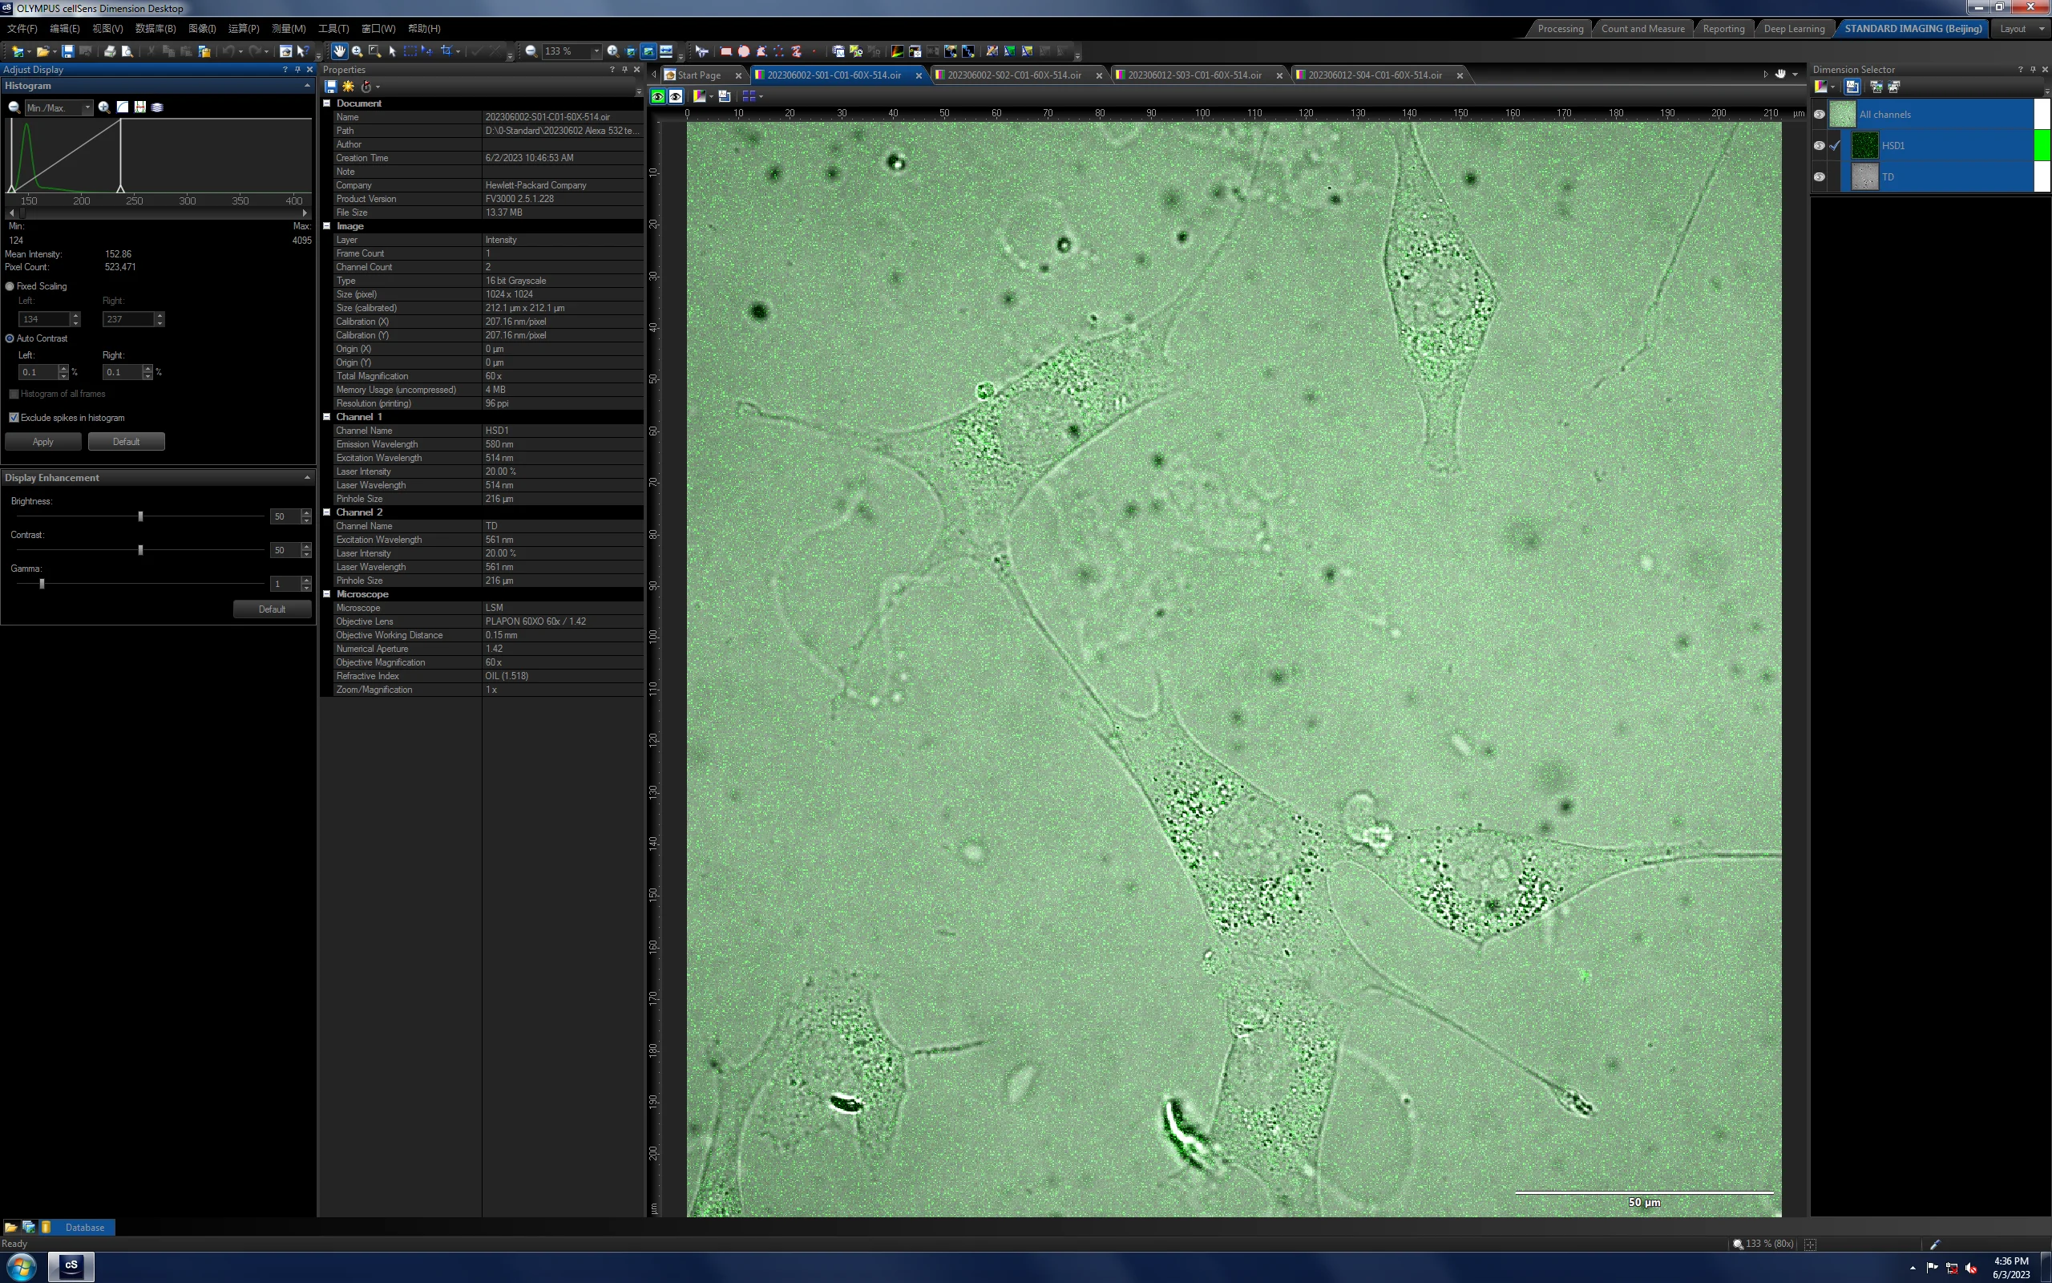Collapse the Channel 1 properties section
Viewport: 2052px width, 1283px height.
pos(326,417)
